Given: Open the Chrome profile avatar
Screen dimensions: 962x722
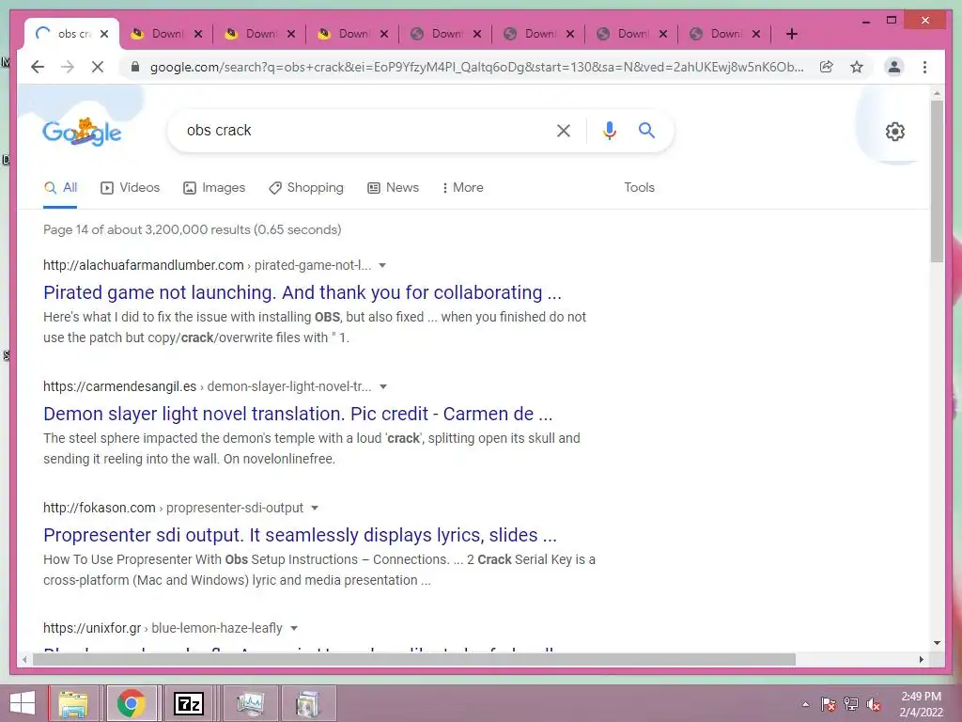Looking at the screenshot, I should [894, 67].
